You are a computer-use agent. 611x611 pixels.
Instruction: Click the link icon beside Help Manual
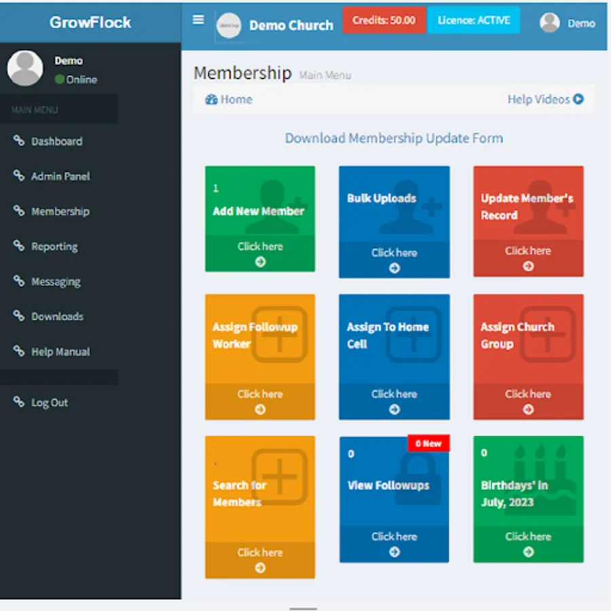[19, 351]
